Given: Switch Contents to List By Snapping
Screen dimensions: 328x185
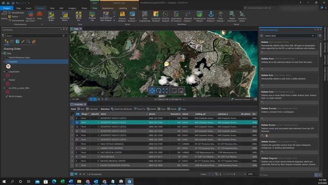Looking at the screenshot, I should (x=28, y=42).
